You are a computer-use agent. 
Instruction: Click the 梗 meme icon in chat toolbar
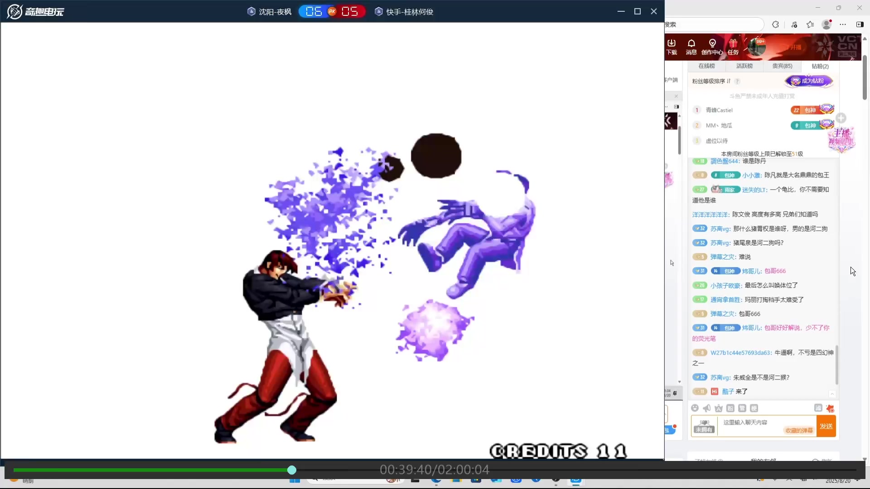point(754,408)
